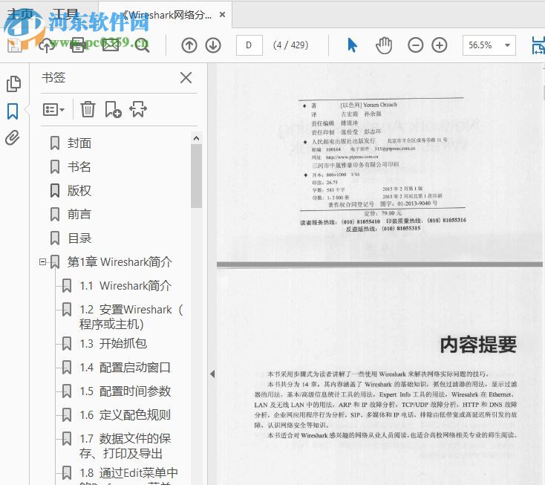The image size is (545, 485).
Task: Activate the hand pan tool
Action: coord(384,45)
